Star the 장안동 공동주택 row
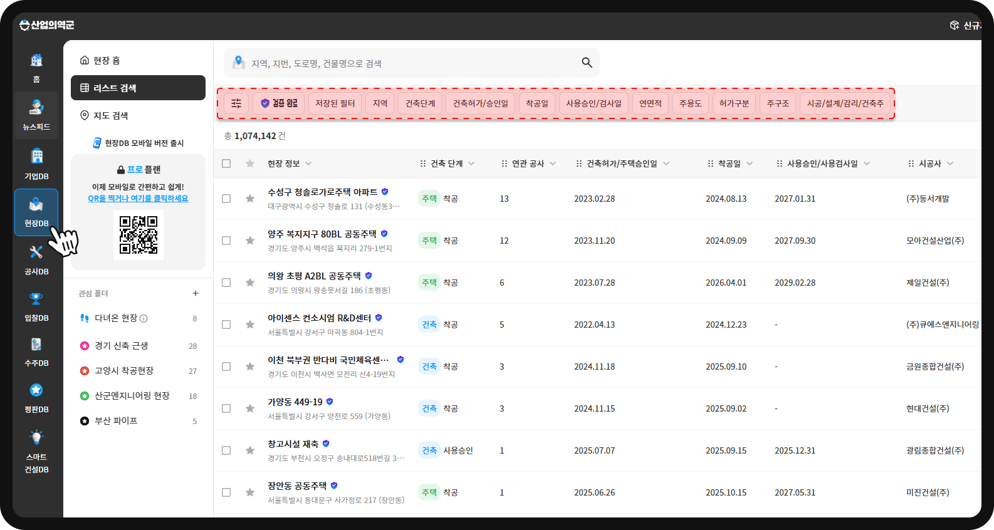Image resolution: width=994 pixels, height=530 pixels. [x=250, y=492]
